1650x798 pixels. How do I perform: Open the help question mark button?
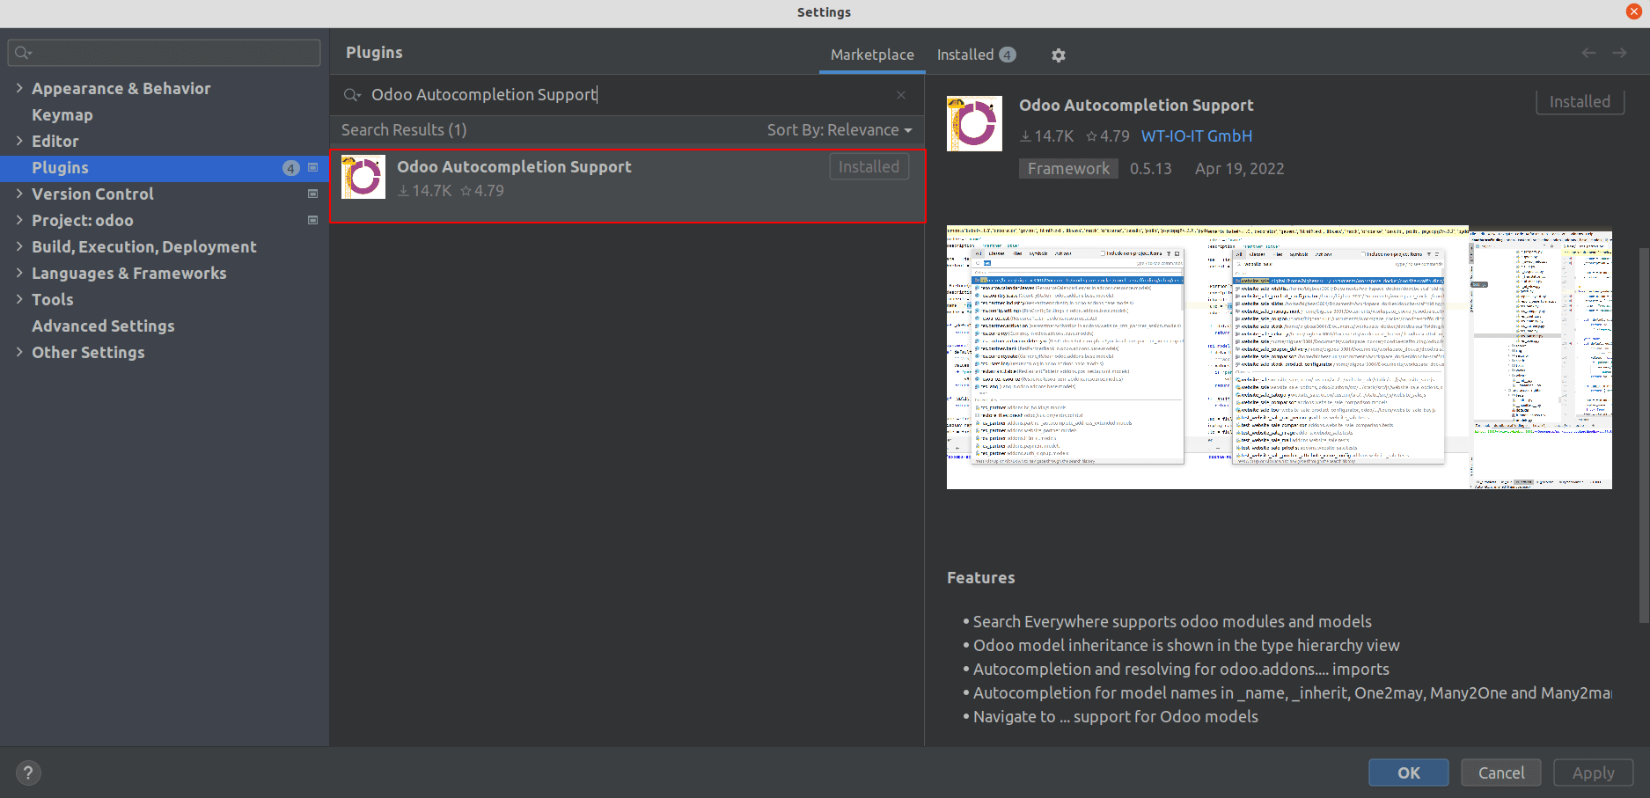pos(28,772)
